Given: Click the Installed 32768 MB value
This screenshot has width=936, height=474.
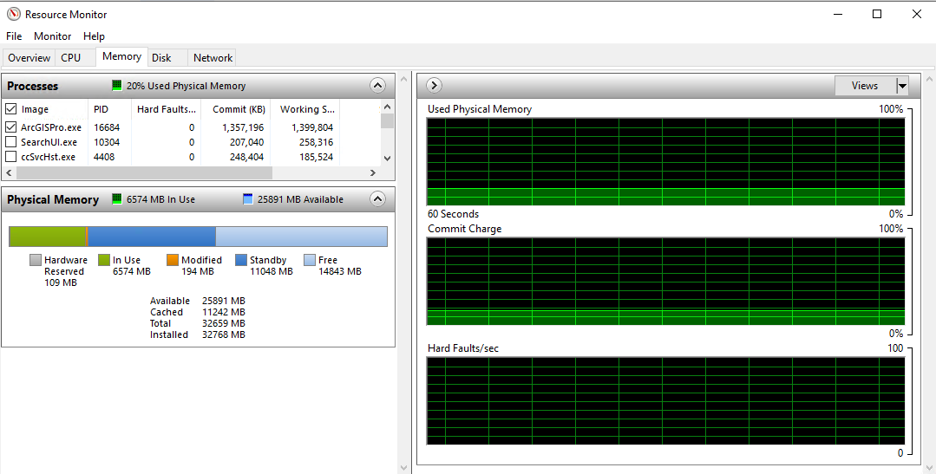Looking at the screenshot, I should 223,335.
